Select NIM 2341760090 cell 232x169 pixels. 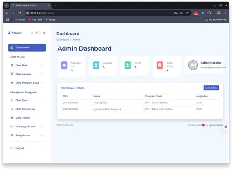point(70,103)
